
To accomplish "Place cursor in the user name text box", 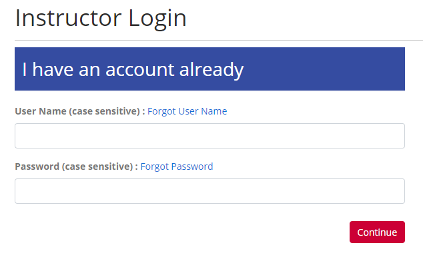I will tap(209, 136).
